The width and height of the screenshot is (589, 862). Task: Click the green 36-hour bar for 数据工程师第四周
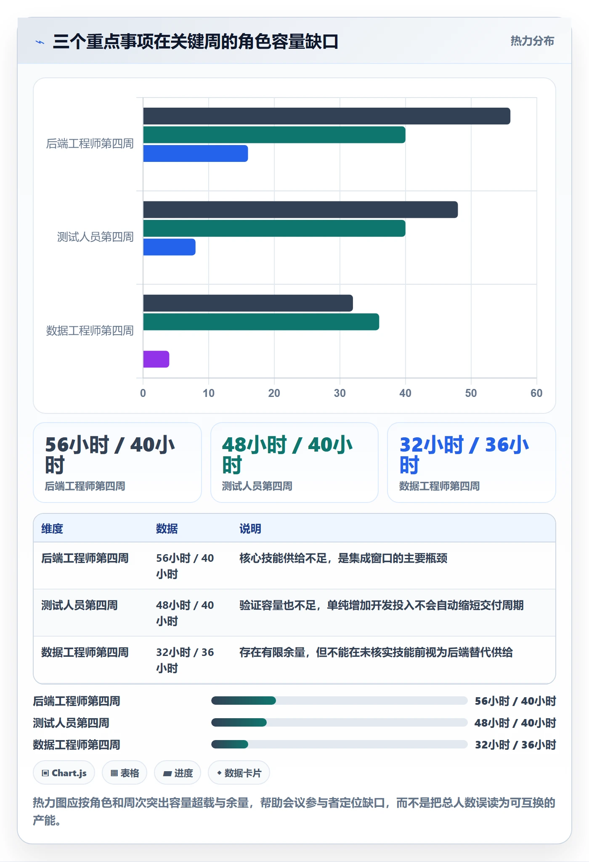(261, 322)
